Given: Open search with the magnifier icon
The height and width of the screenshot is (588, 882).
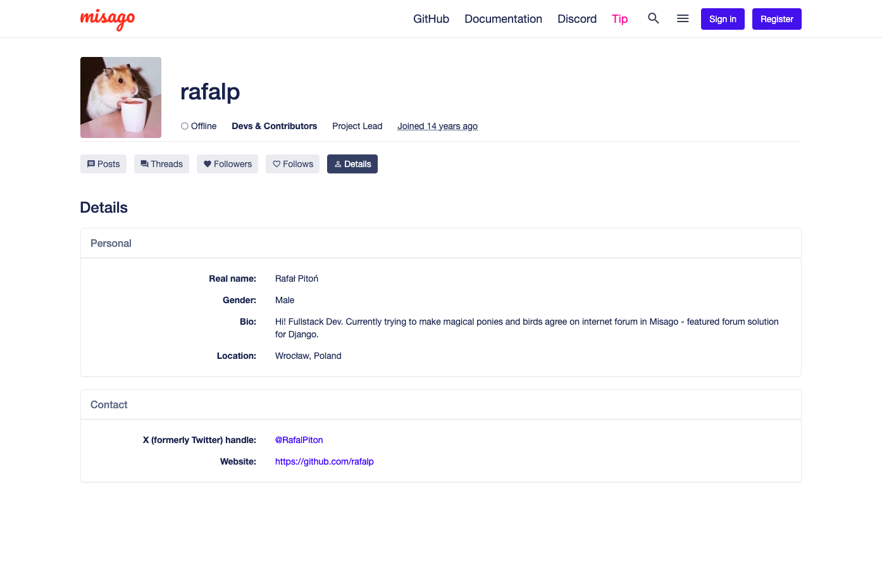Looking at the screenshot, I should 654,18.
